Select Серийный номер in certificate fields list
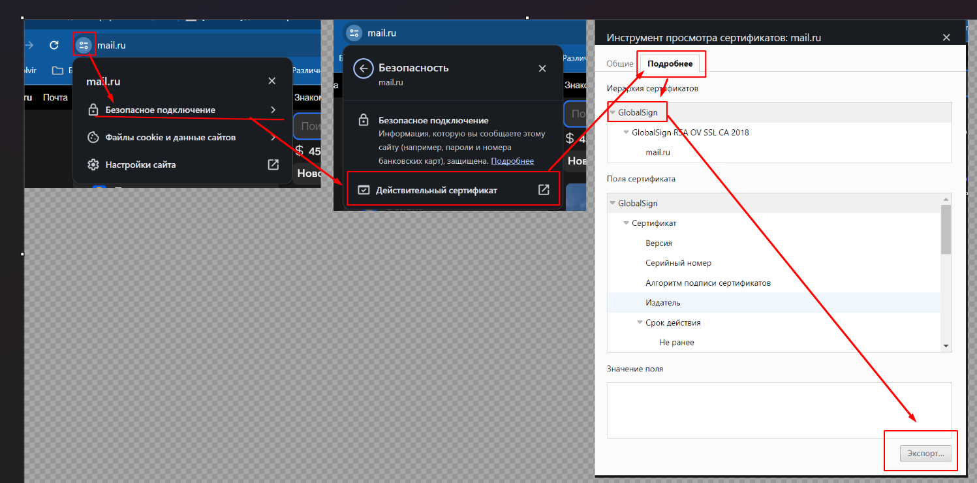This screenshot has width=977, height=483. tap(678, 263)
